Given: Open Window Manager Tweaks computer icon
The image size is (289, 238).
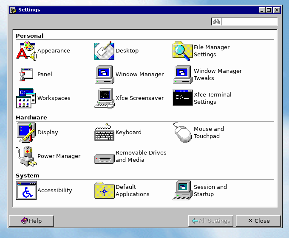Looking at the screenshot, I should click(x=182, y=75).
